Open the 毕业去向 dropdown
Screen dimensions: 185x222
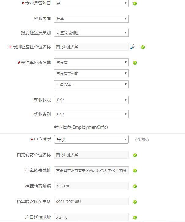click(x=91, y=19)
